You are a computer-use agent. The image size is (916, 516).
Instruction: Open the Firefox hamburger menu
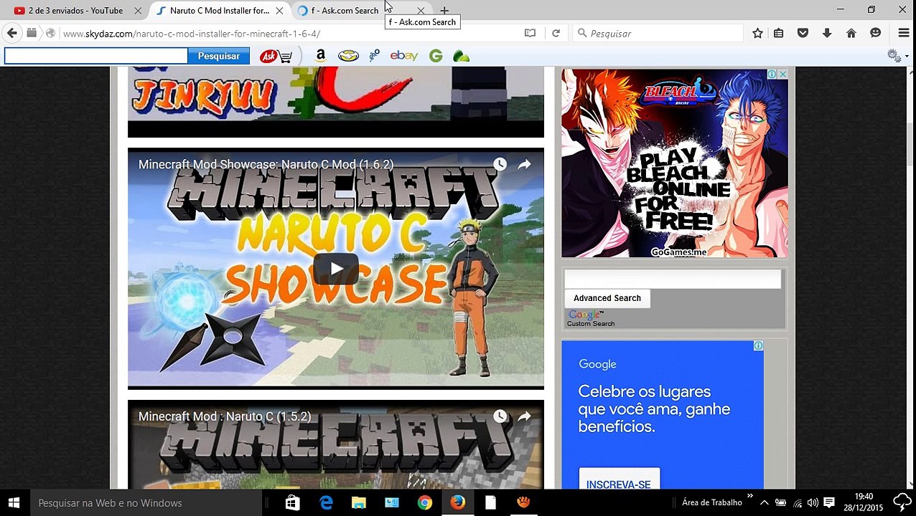(x=904, y=33)
